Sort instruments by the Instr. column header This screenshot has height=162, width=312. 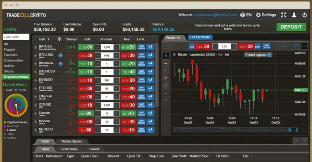pyautogui.click(x=42, y=39)
